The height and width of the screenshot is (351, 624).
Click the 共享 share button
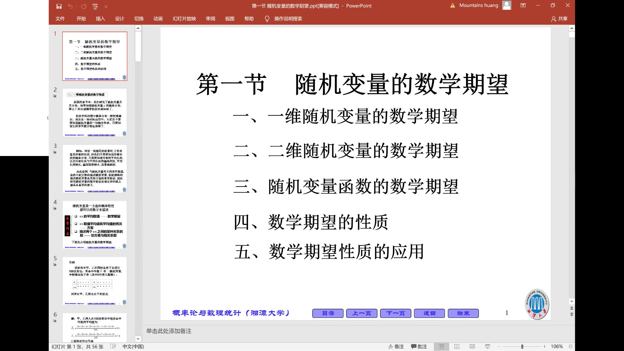pyautogui.click(x=559, y=19)
